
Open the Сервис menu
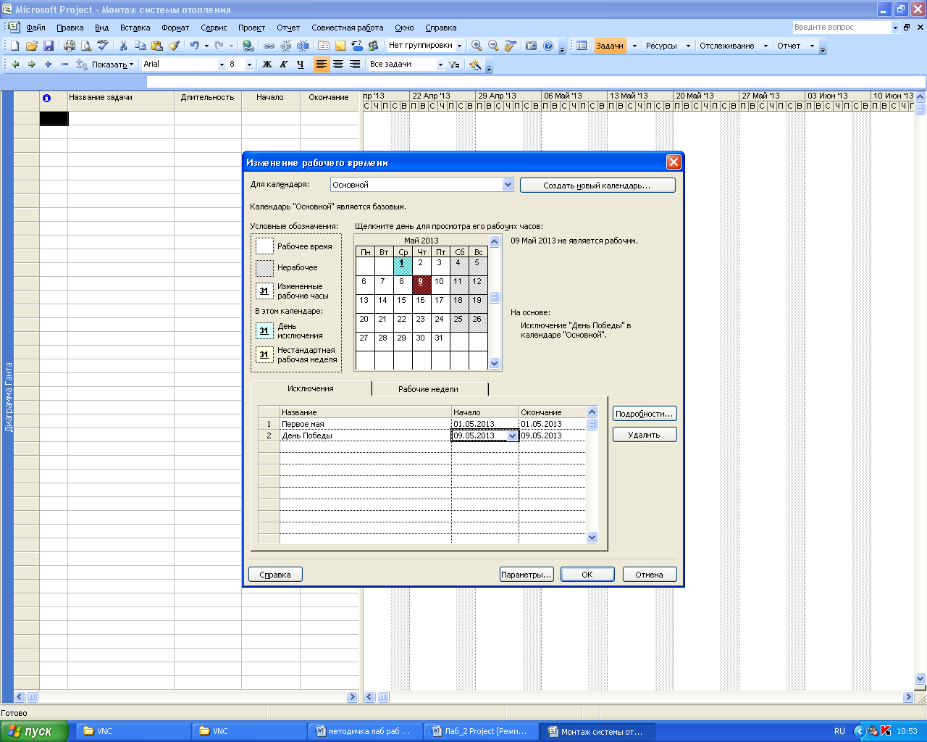[x=214, y=28]
